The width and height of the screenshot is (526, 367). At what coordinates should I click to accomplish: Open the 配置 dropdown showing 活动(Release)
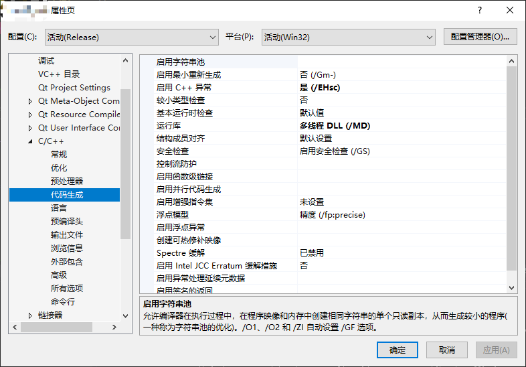tap(131, 37)
